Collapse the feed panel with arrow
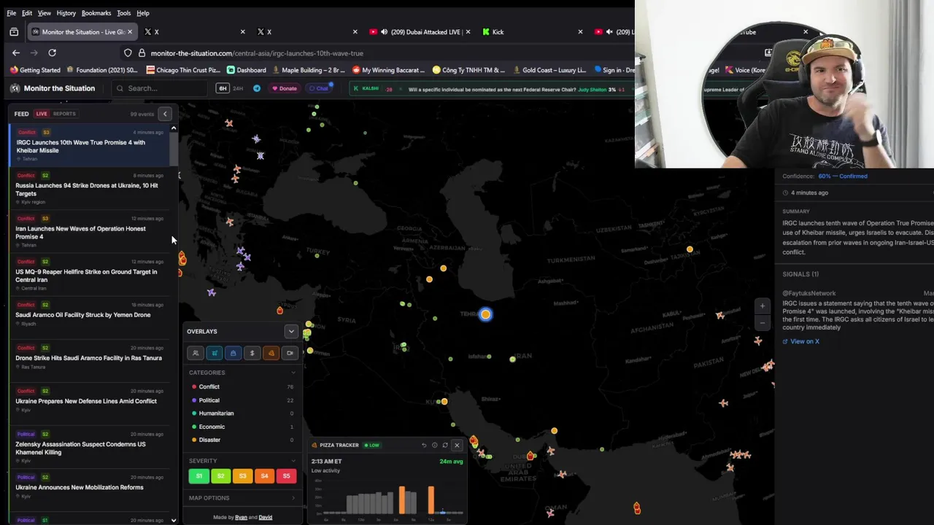The width and height of the screenshot is (934, 525). pyautogui.click(x=165, y=114)
